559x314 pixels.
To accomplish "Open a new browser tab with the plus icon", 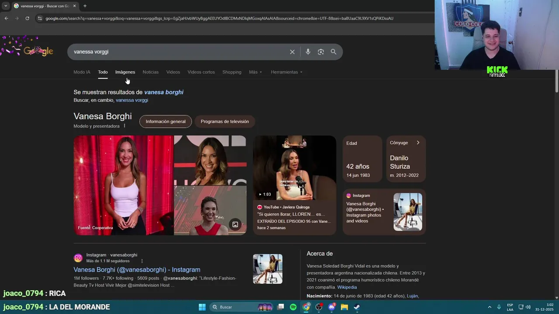I will (x=85, y=6).
